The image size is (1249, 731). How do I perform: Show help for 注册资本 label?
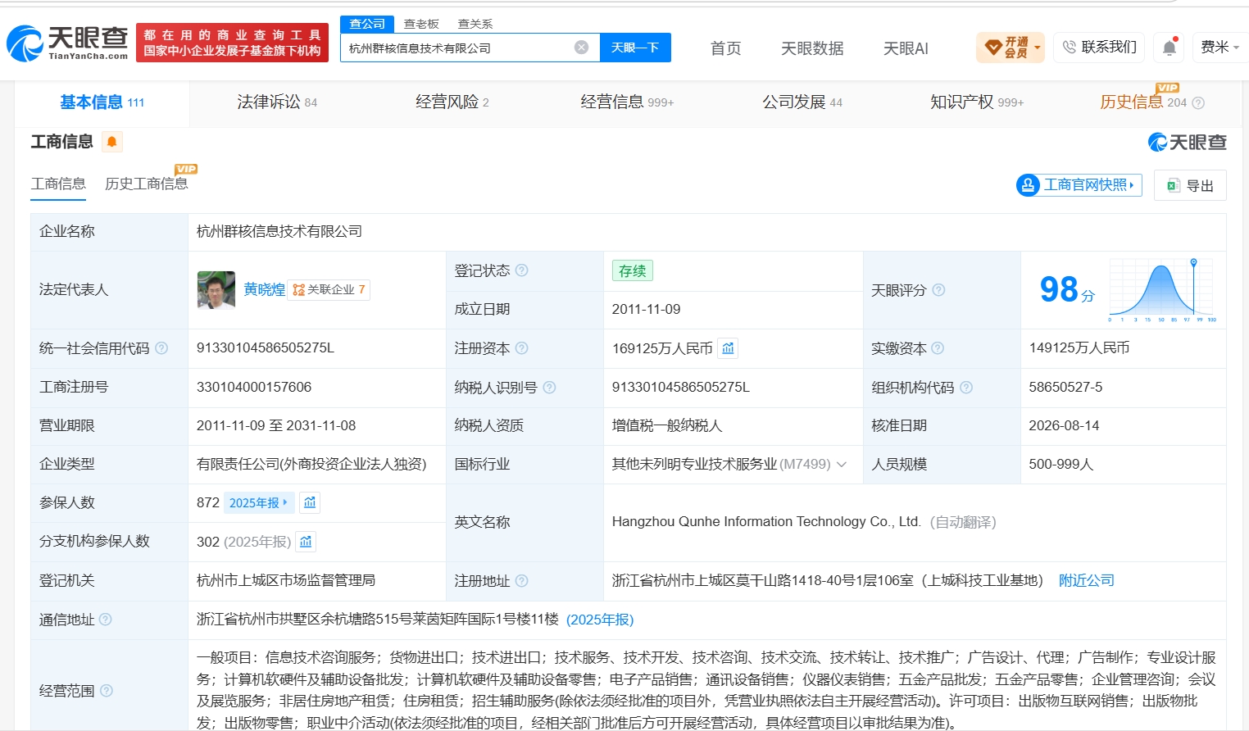(x=521, y=348)
